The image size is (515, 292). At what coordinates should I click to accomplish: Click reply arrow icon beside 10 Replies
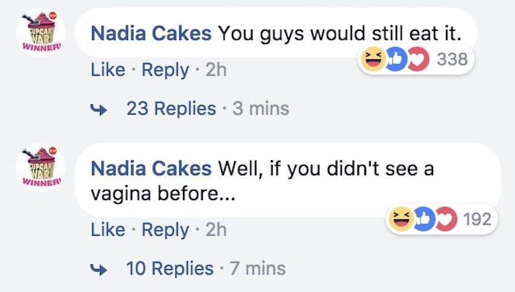pos(99,270)
